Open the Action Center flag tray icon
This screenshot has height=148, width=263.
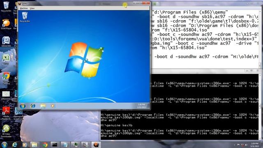pyautogui.click(x=238, y=145)
